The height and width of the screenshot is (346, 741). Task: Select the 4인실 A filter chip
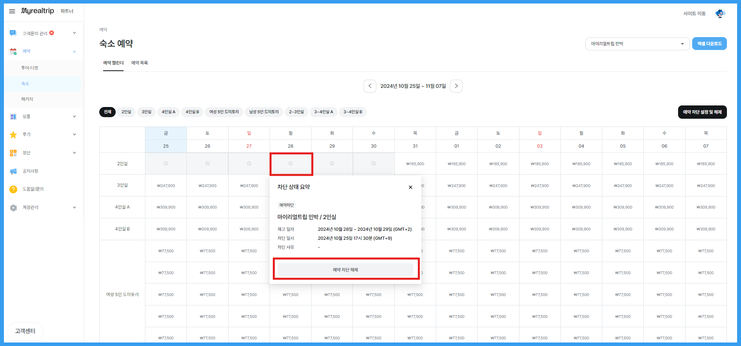[168, 112]
